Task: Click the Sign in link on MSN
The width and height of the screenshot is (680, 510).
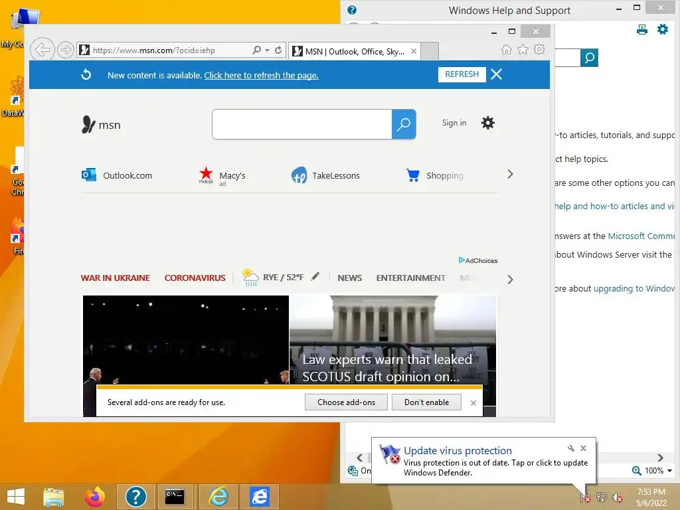Action: tap(454, 123)
